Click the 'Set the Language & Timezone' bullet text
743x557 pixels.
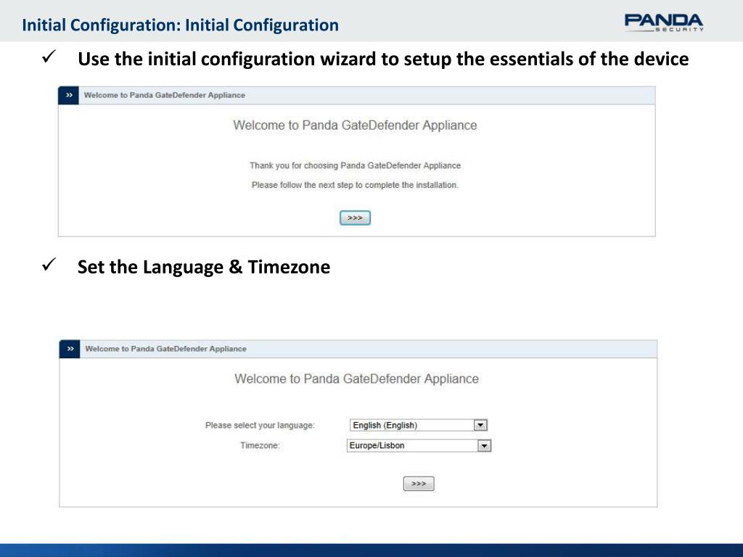204,267
